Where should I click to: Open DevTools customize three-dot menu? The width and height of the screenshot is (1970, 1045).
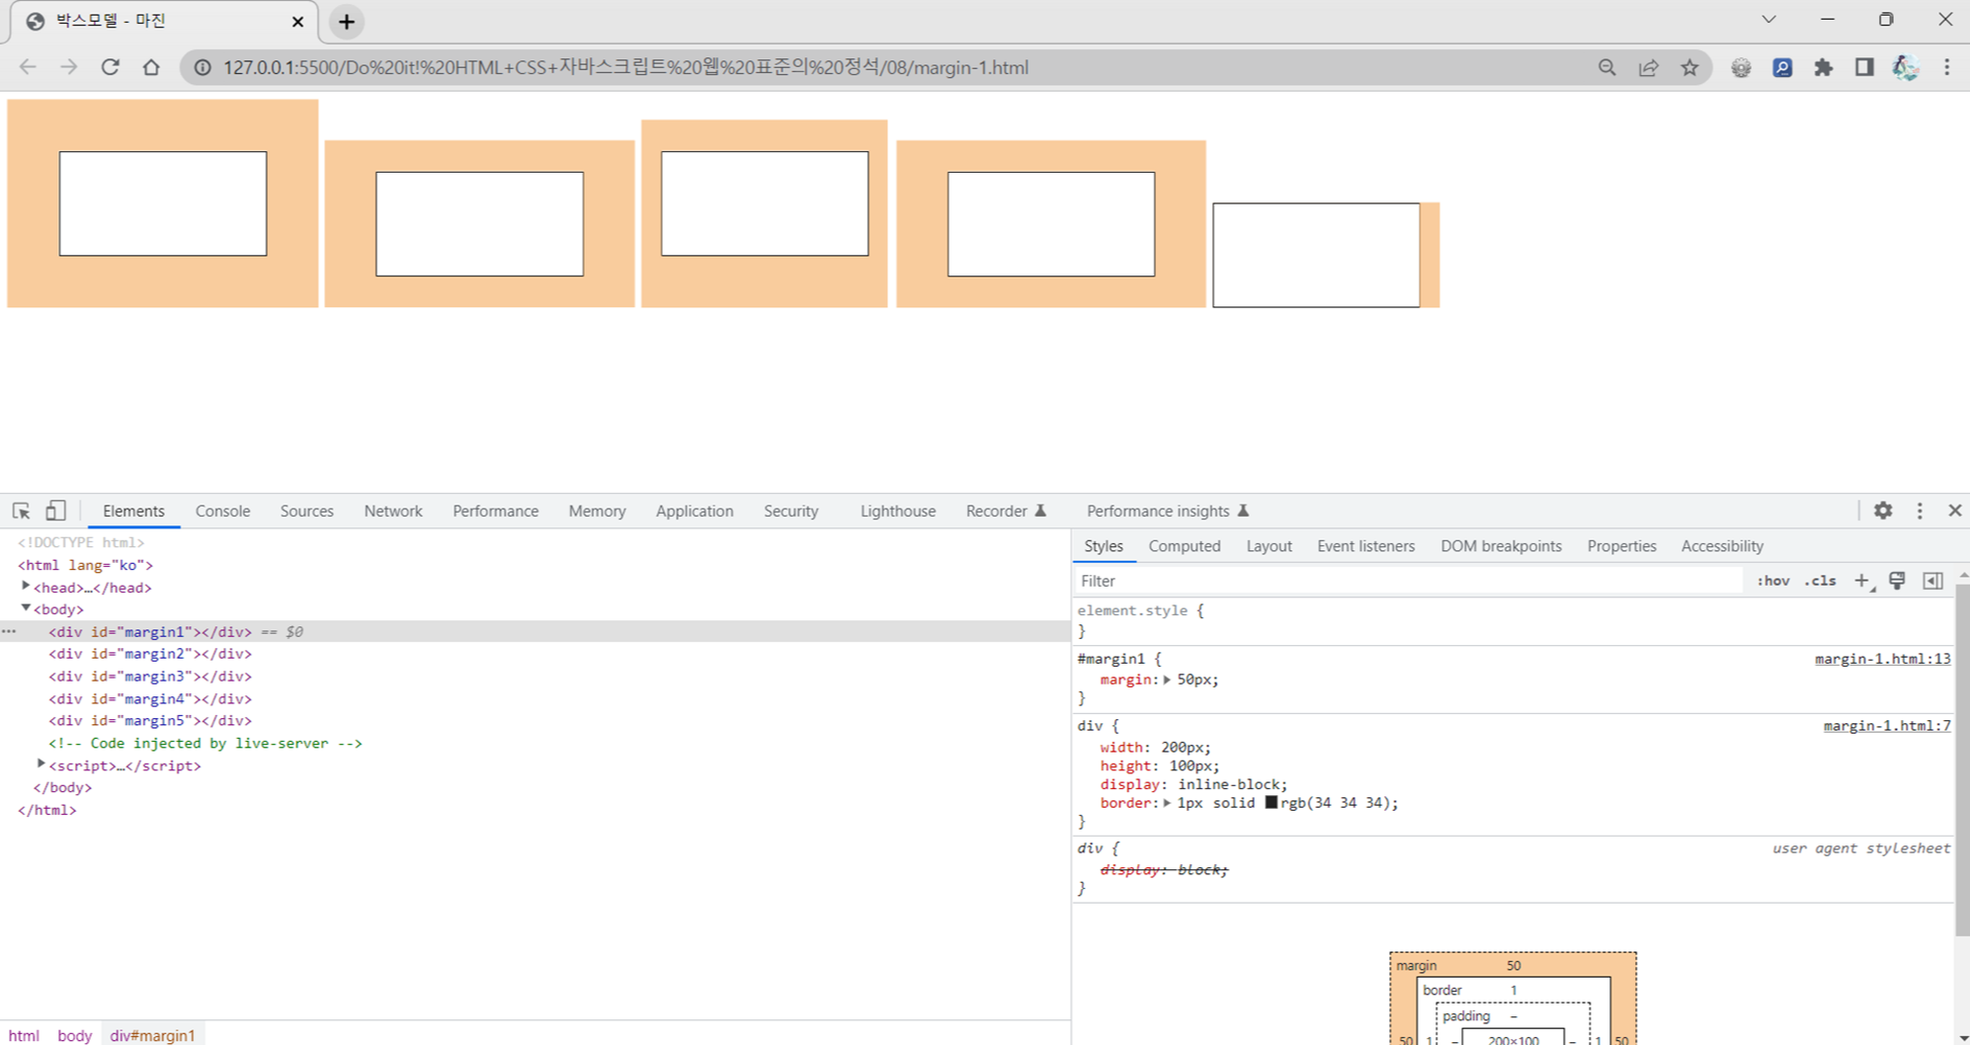(x=1920, y=511)
